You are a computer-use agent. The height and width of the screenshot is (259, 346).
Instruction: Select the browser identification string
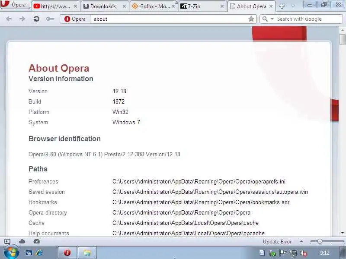[104, 155]
